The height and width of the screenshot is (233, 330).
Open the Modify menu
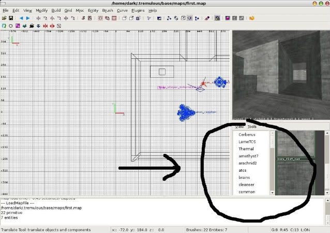(42, 10)
